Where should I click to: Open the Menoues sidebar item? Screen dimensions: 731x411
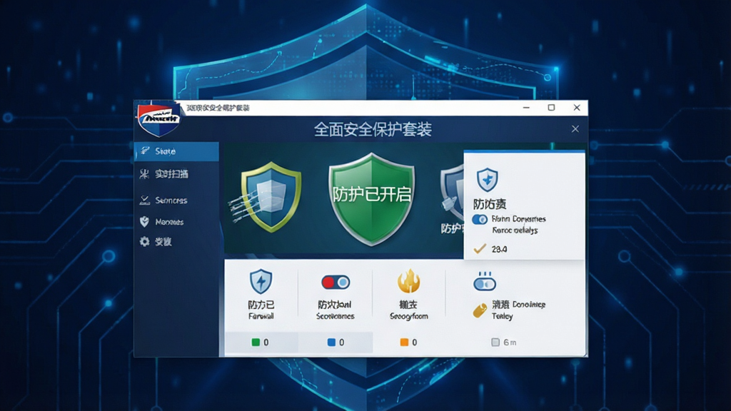click(x=177, y=222)
